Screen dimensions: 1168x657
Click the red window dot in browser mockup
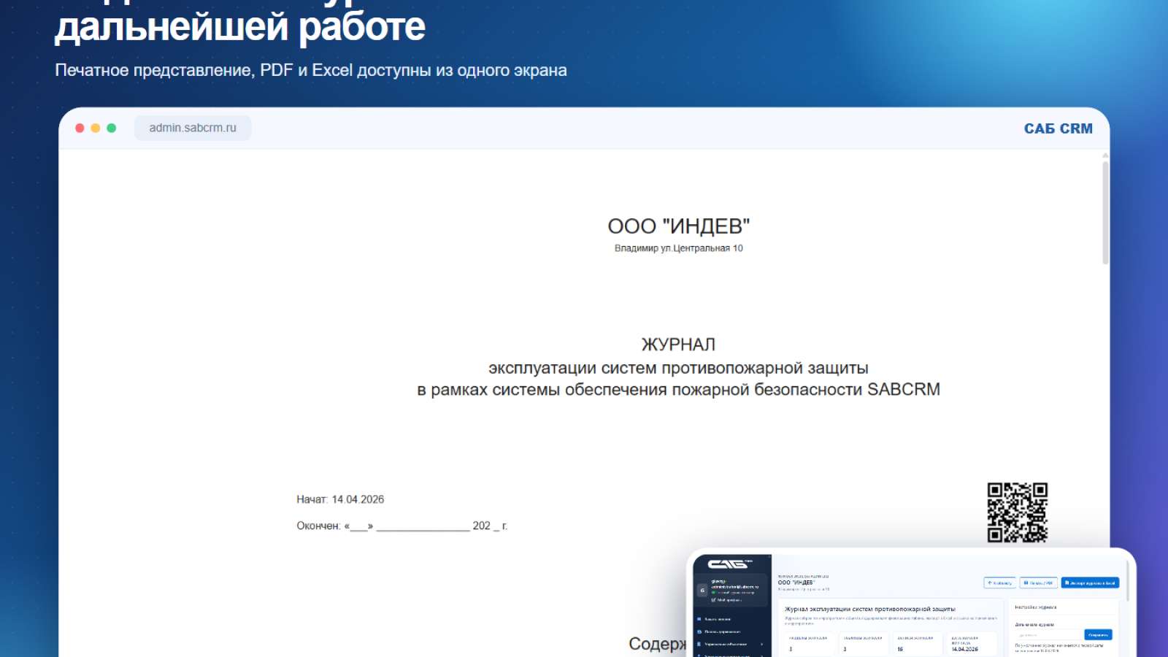coord(80,128)
